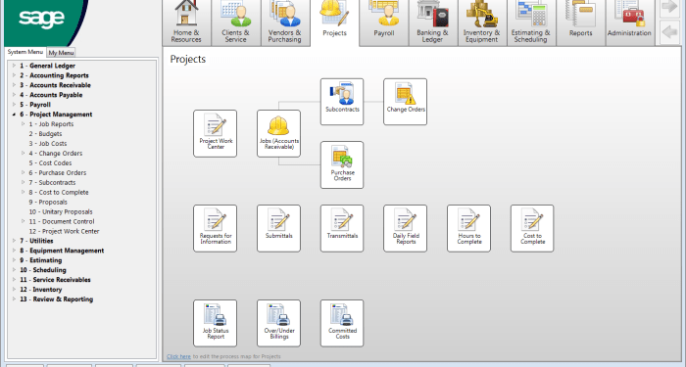Image resolution: width=686 pixels, height=367 pixels.
Task: Switch to Vendors & Purchasing tab
Action: pyautogui.click(x=285, y=23)
